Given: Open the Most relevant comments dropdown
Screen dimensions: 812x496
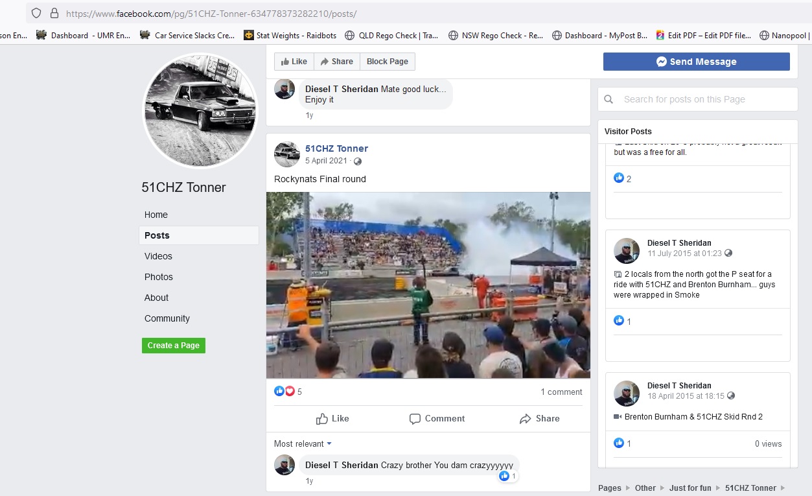Looking at the screenshot, I should 303,443.
